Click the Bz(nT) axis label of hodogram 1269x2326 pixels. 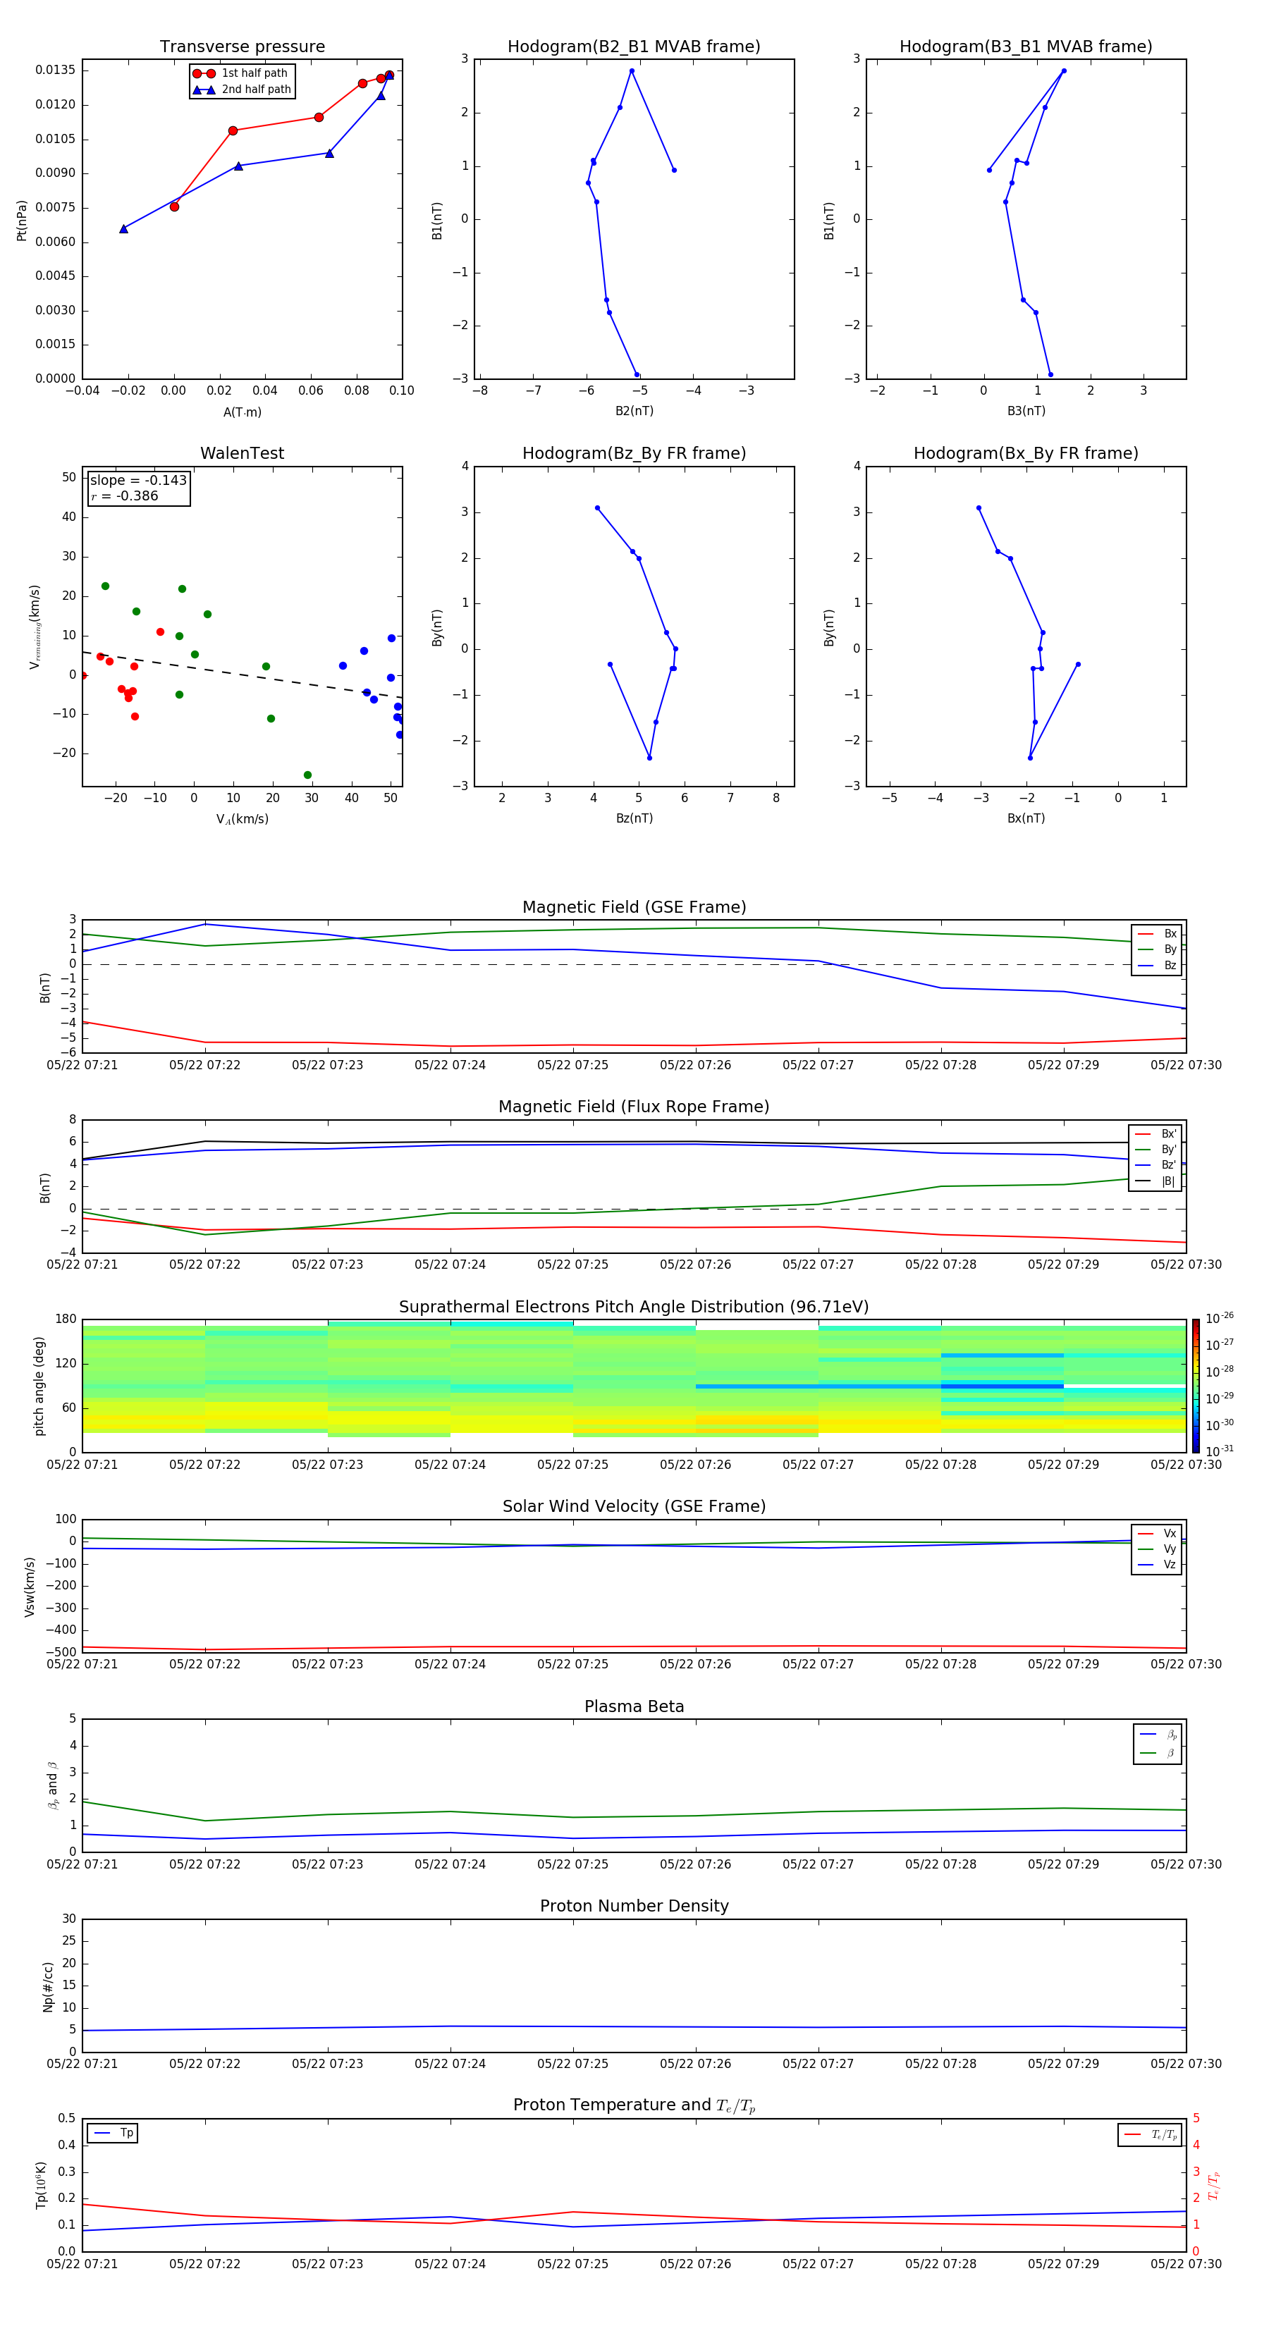(634, 818)
